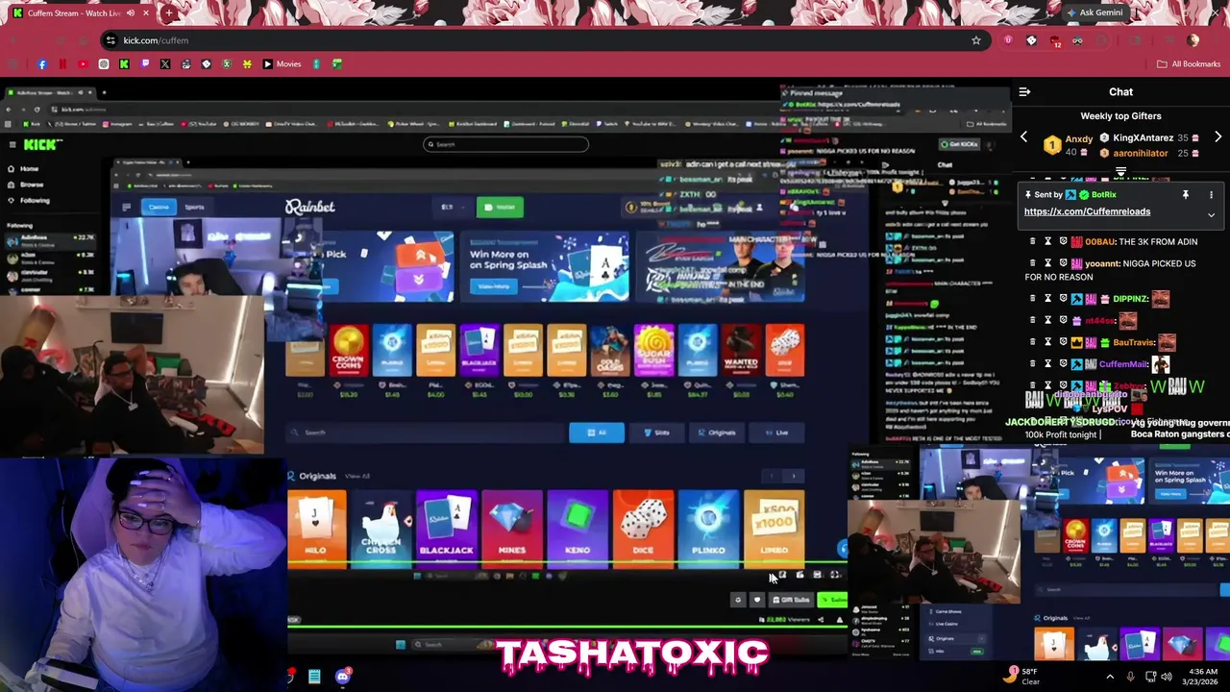This screenshot has width=1230, height=692.
Task: Show next weekly top gifters
Action: pyautogui.click(x=1218, y=137)
